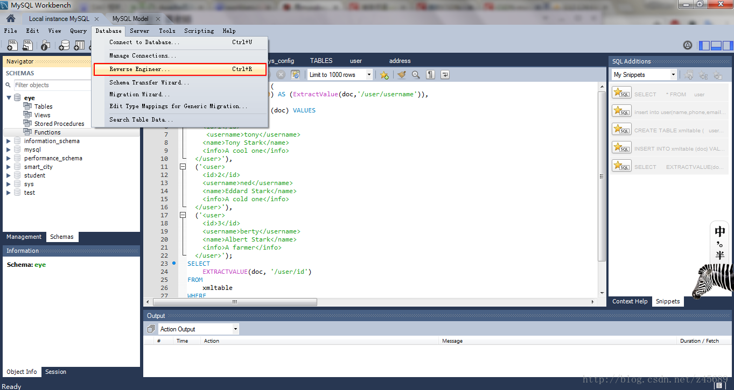The width and height of the screenshot is (734, 390).
Task: Open an SQL script file icon
Action: 27,46
